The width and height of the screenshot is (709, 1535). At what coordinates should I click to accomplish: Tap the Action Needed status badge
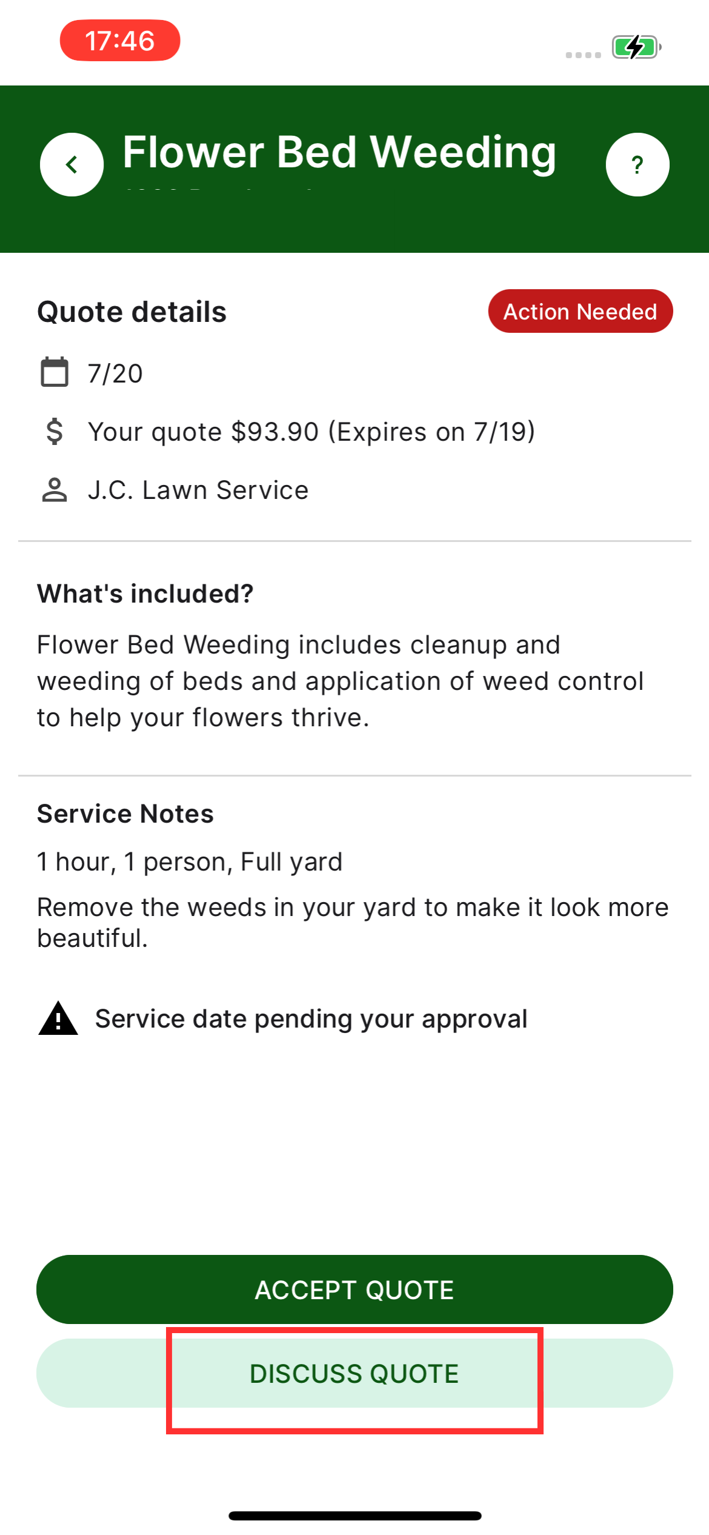coord(581,311)
